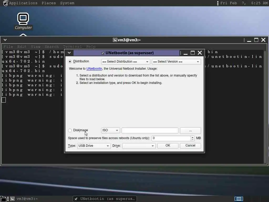Click the clock showing Fri Feb 7
Image resolution: width=269 pixels, height=202 pixels.
coord(244,3)
